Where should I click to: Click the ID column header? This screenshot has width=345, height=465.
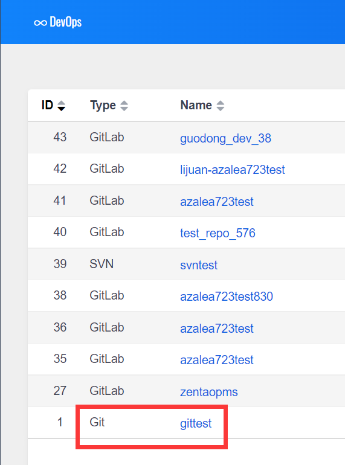tap(48, 105)
